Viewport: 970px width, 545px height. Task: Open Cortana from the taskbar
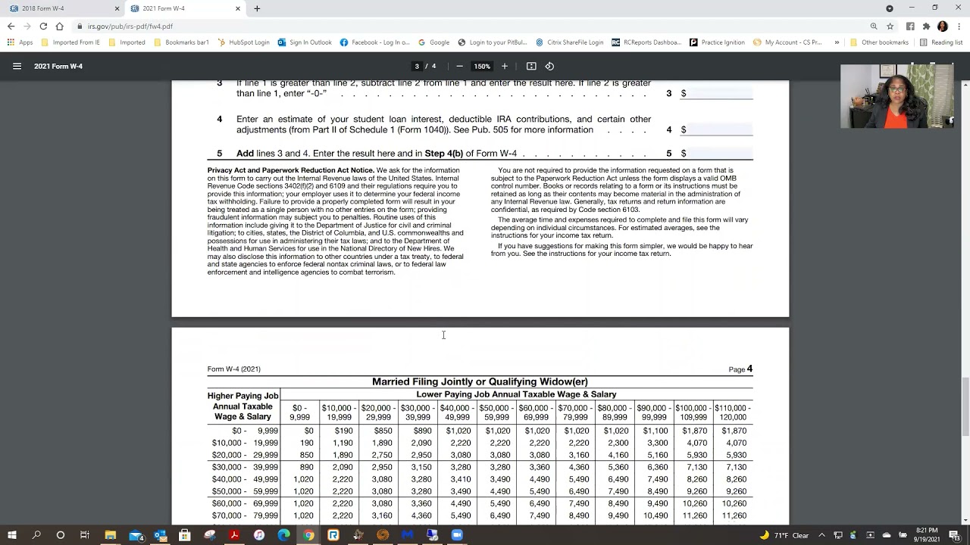(61, 535)
